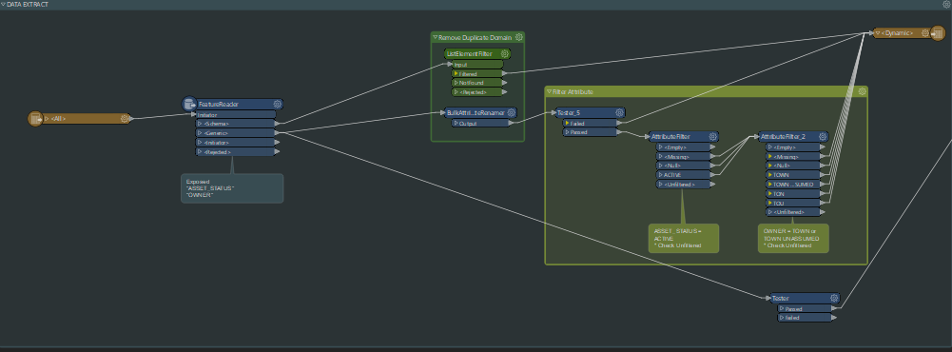Click the FeatureReader database icon
The height and width of the screenshot is (352, 952).
189,104
